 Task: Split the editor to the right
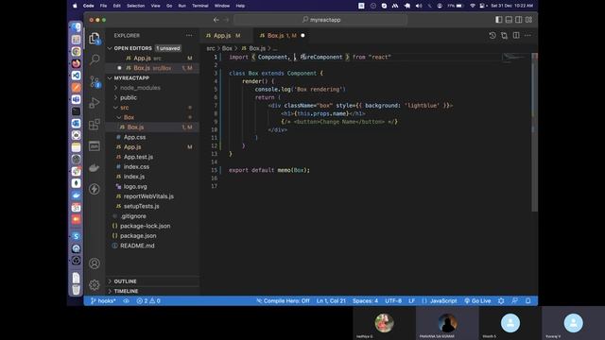pos(516,36)
